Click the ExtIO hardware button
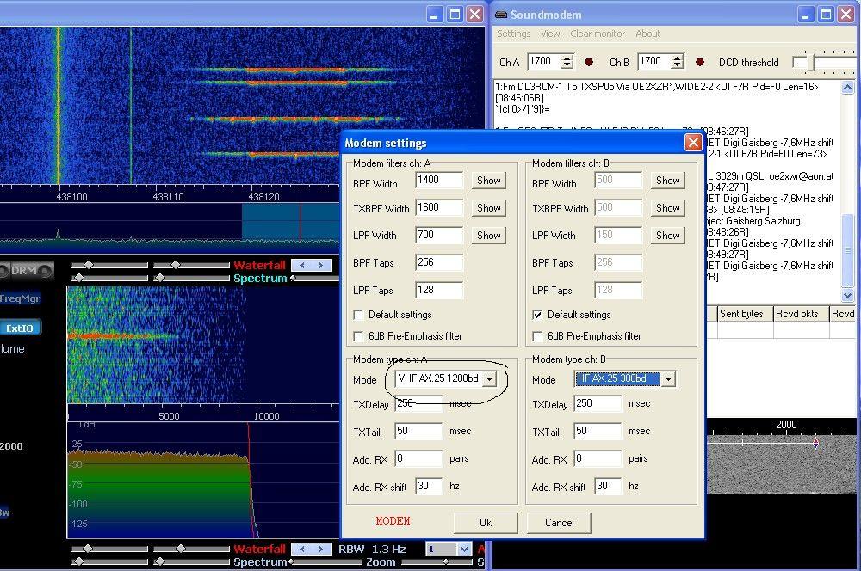This screenshot has height=571, width=861. coord(19,328)
